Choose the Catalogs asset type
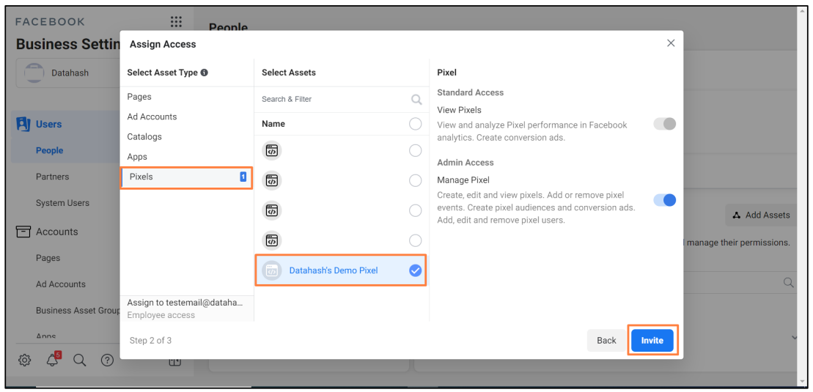The height and width of the screenshot is (392, 813). pos(144,137)
